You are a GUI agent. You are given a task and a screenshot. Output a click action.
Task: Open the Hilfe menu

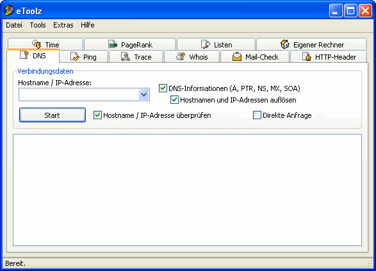click(x=88, y=25)
